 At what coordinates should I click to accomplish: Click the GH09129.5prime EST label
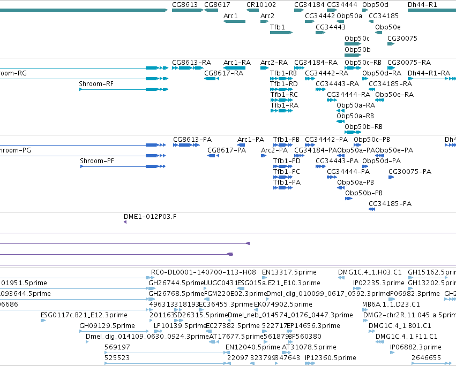107,326
